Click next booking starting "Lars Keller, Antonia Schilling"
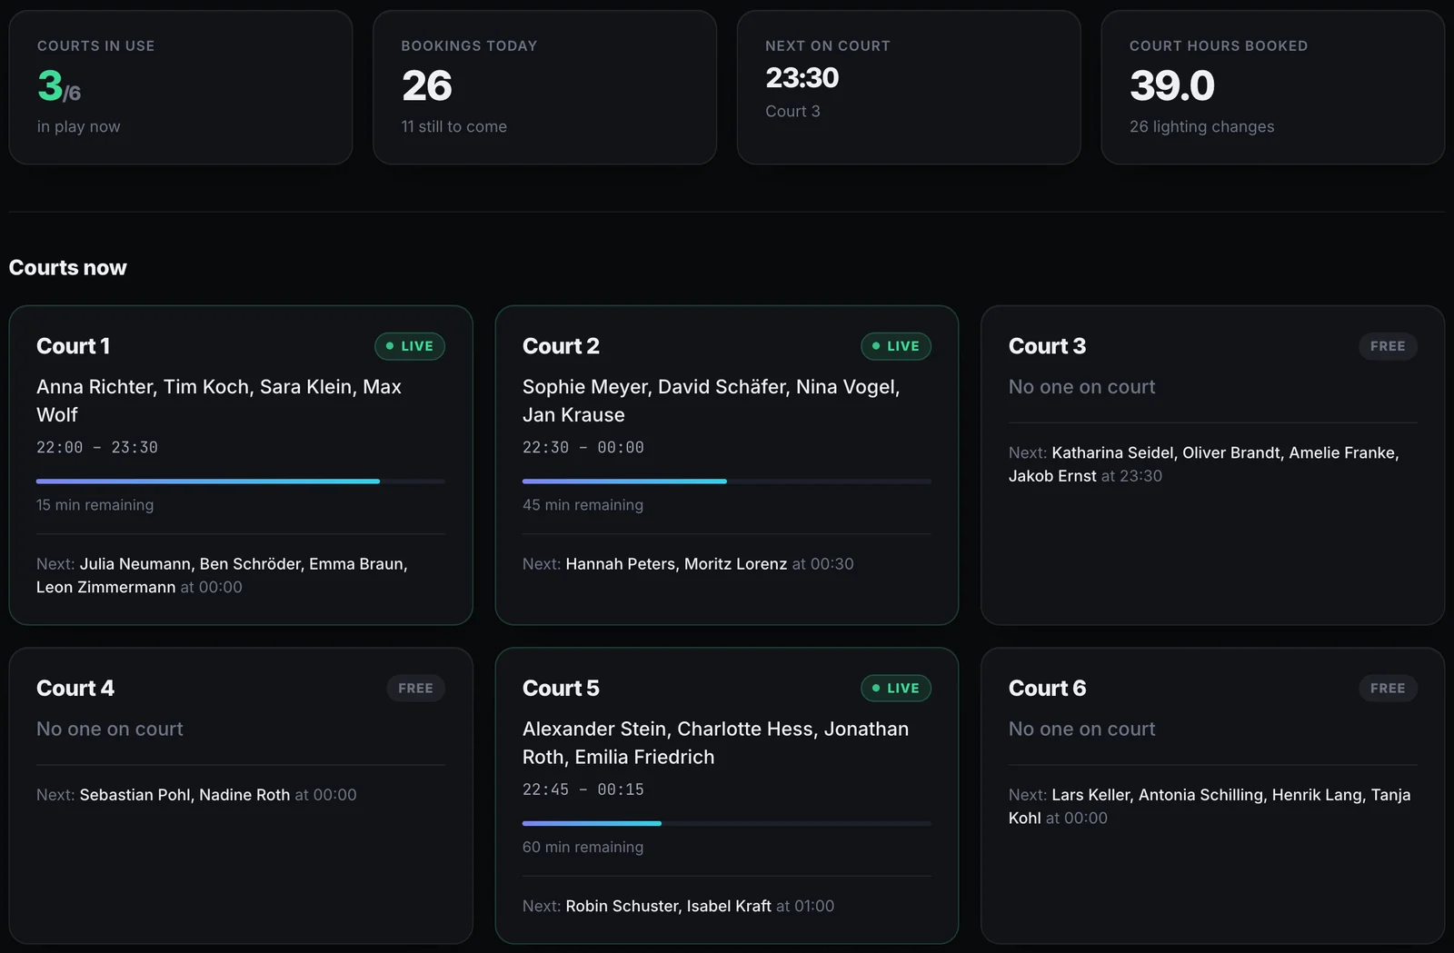1454x953 pixels. coord(1210,806)
